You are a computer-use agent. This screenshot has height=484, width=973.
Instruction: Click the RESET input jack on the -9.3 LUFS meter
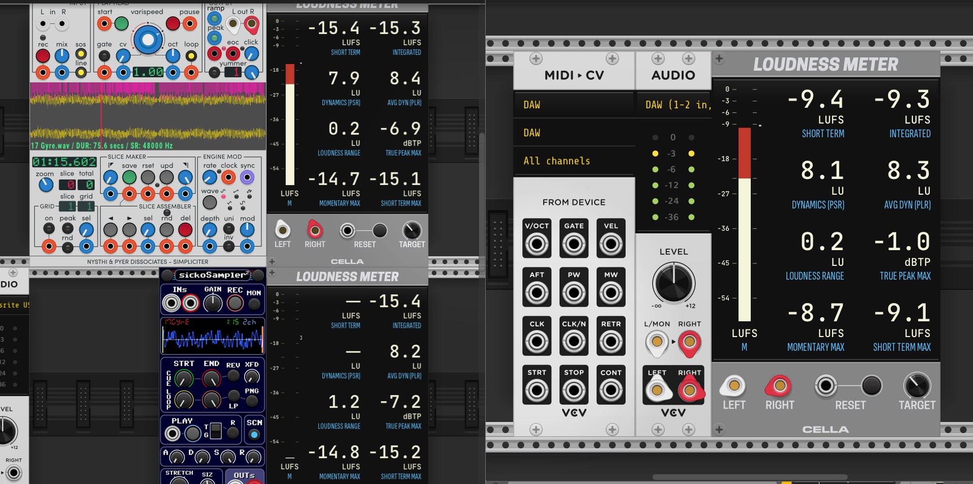826,386
